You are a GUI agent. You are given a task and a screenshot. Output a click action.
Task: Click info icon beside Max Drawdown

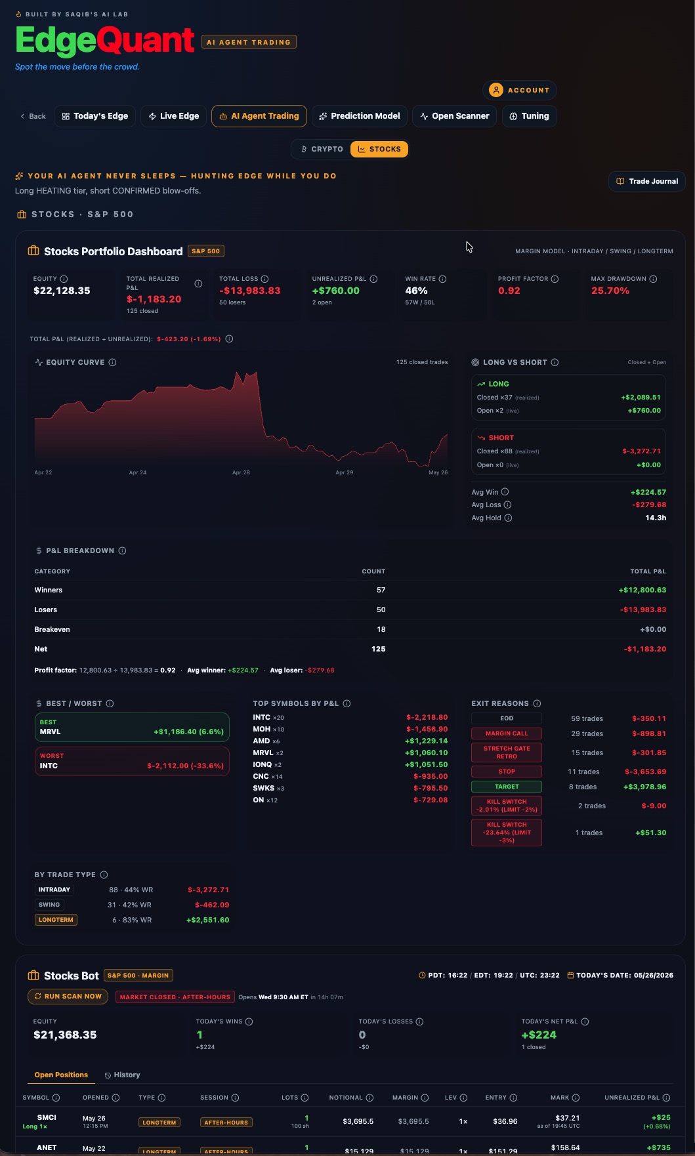[x=653, y=279]
